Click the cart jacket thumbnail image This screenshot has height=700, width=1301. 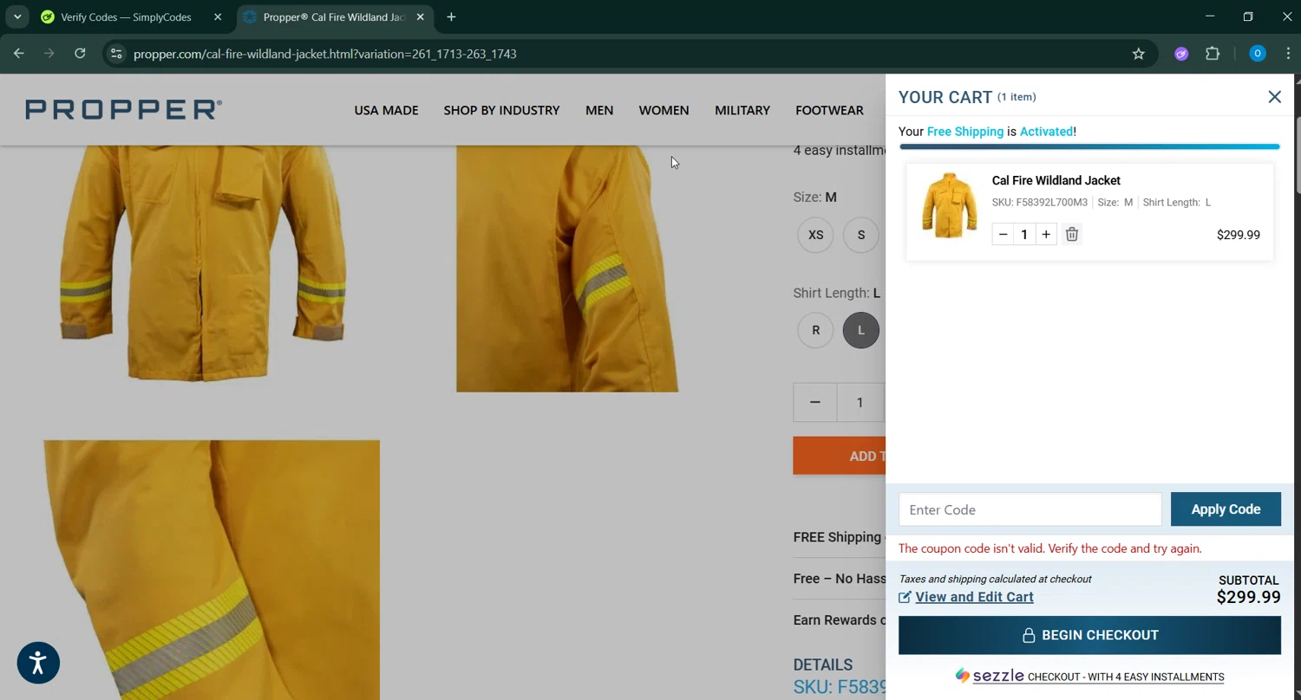(x=949, y=205)
